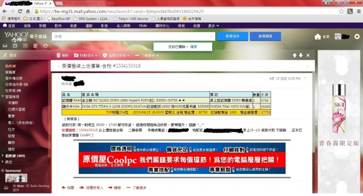Reply with the 回覆 link
Screen dimensions: 363x196
click(68, 187)
